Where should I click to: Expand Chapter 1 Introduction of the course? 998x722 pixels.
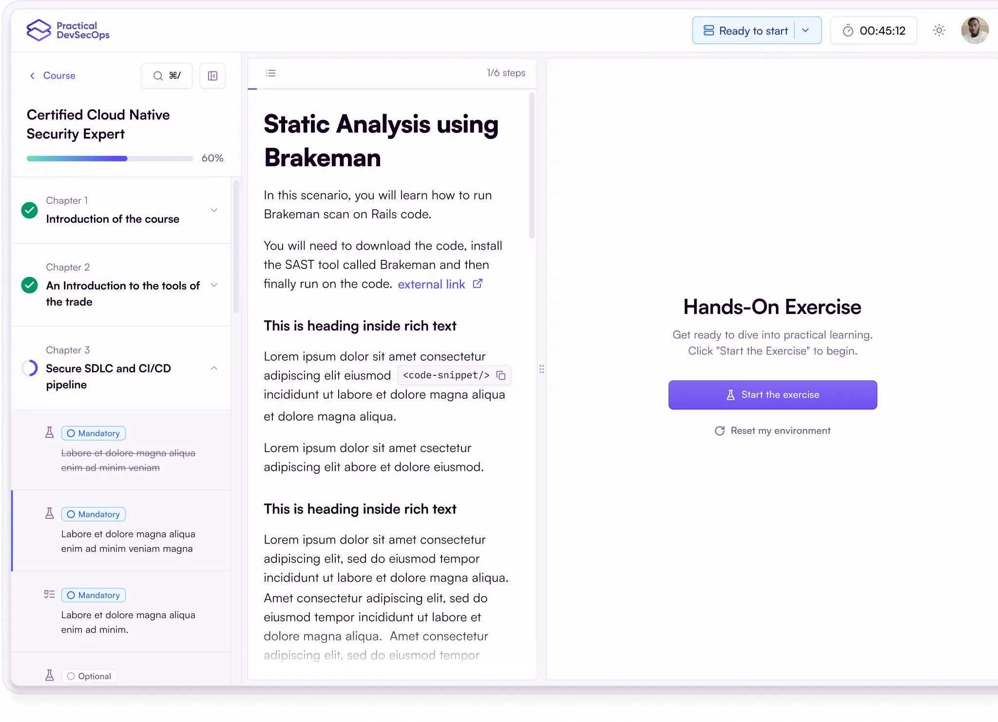coord(214,210)
